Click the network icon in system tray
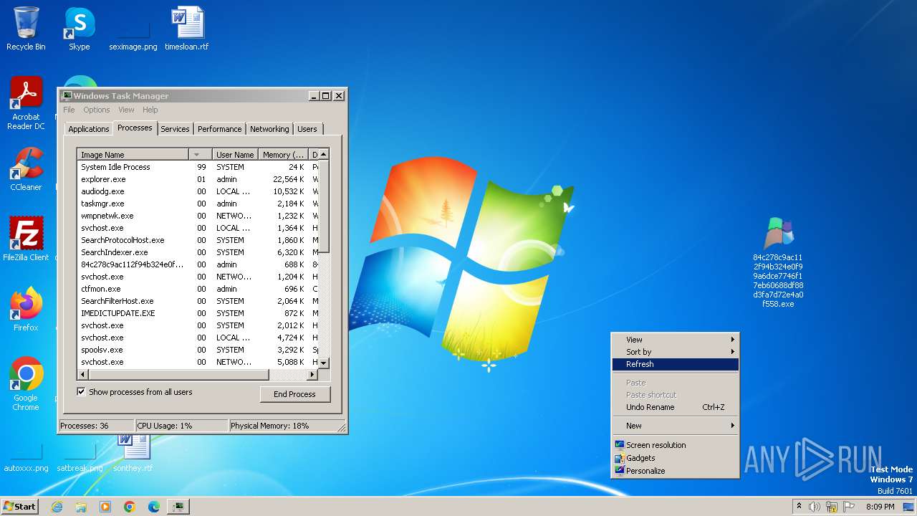 [x=832, y=507]
